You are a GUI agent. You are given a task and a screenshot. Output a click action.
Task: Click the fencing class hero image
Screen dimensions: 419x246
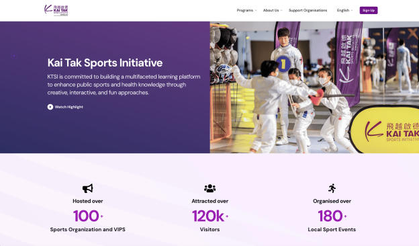click(x=314, y=87)
